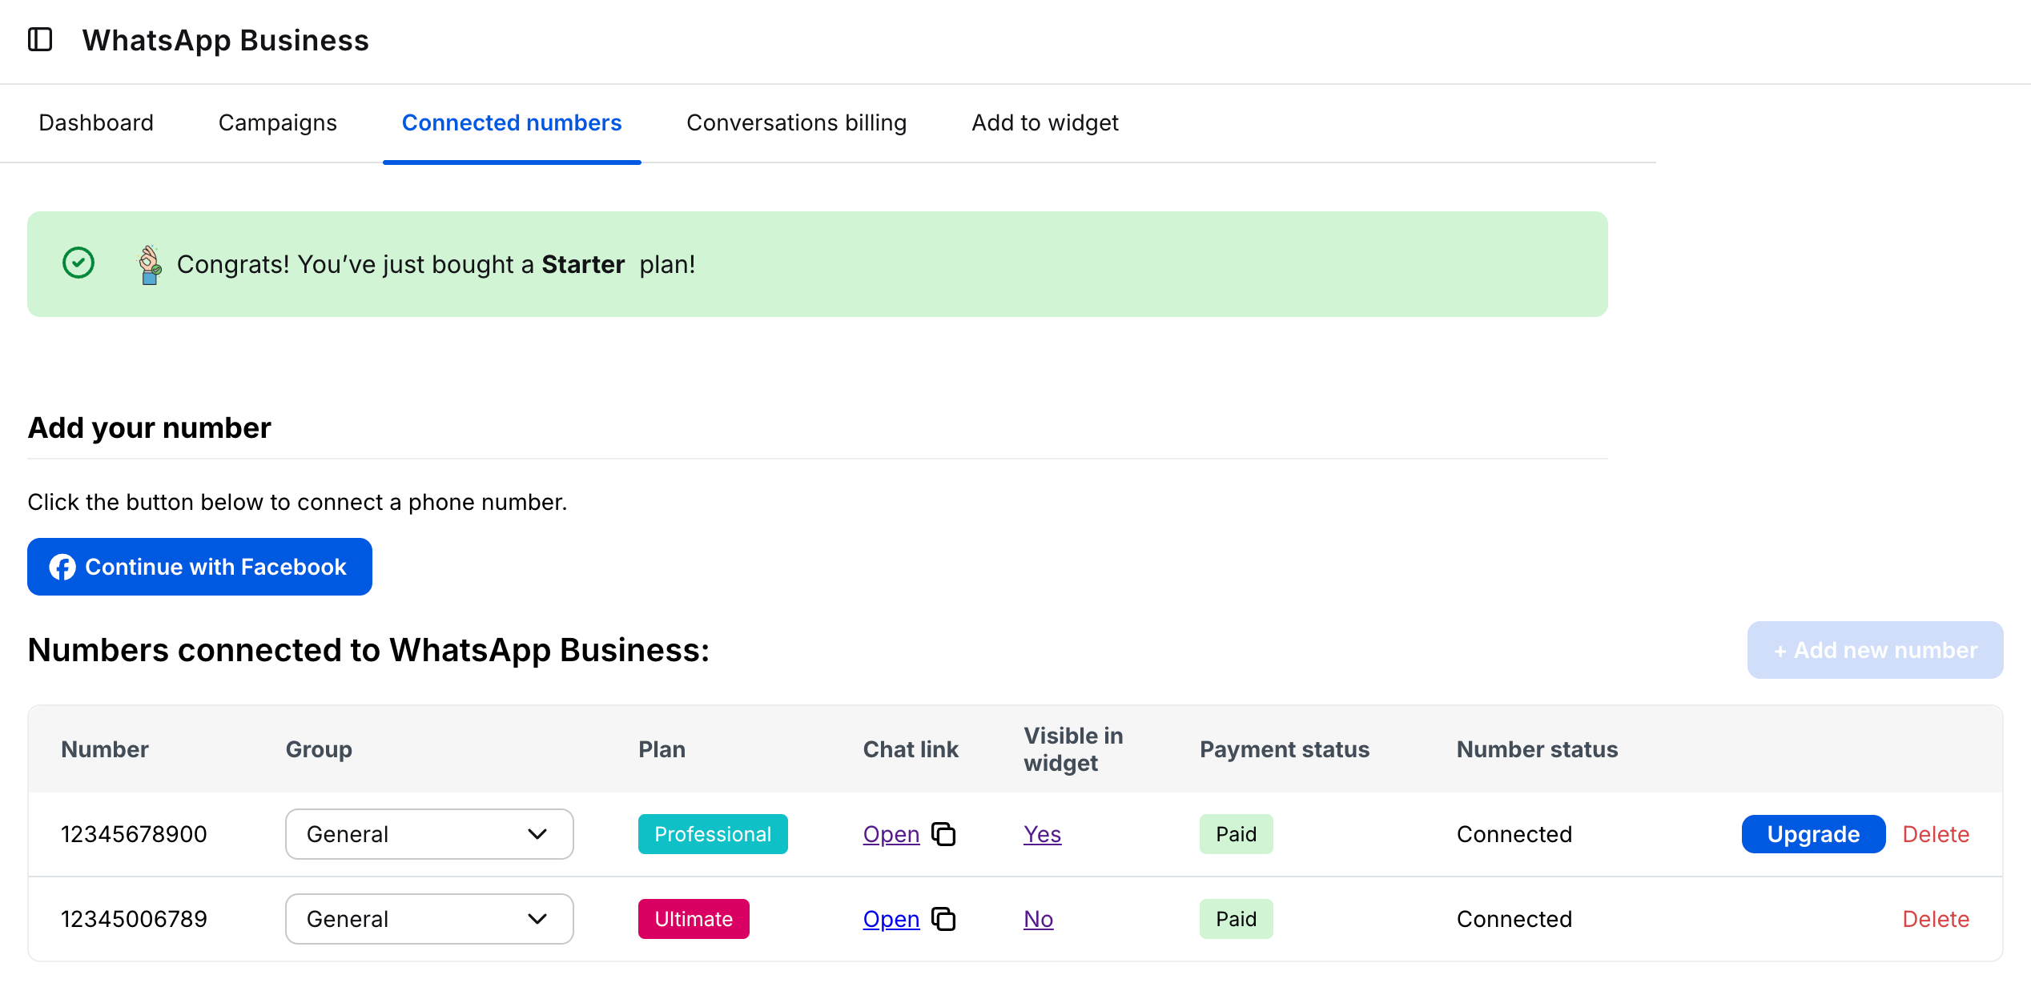Open chat link for first number
This screenshot has height=999, width=2031.
[891, 834]
